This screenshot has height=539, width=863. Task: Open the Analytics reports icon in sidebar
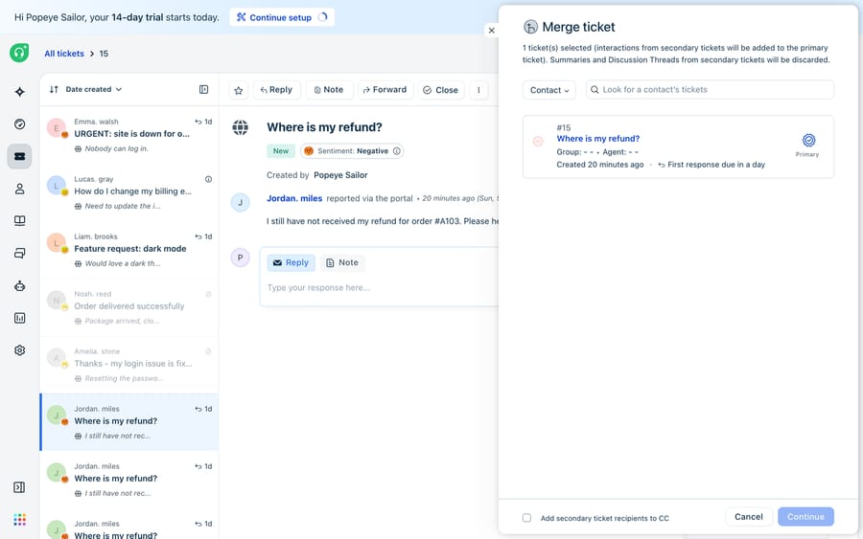click(20, 318)
